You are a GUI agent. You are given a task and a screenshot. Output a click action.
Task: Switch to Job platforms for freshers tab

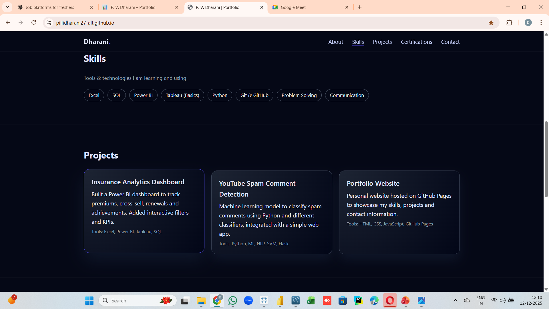pos(50,7)
